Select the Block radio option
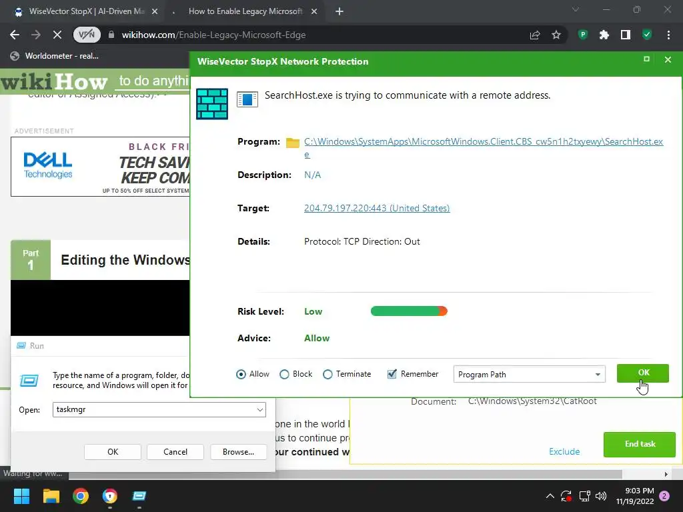Screen dimensions: 683x512 (x=284, y=375)
